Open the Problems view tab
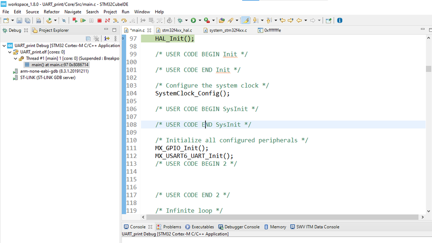The height and width of the screenshot is (243, 432). point(169,227)
